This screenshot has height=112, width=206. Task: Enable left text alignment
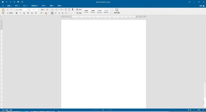(x=52, y=13)
